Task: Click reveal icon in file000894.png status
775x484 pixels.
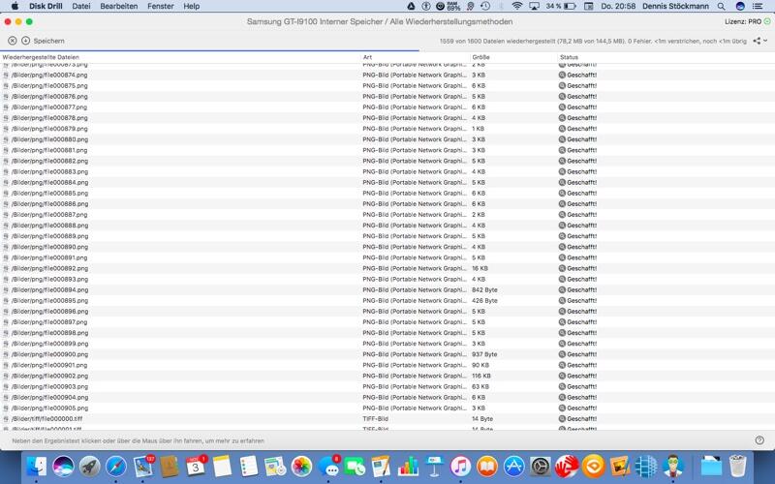Action: coord(562,289)
